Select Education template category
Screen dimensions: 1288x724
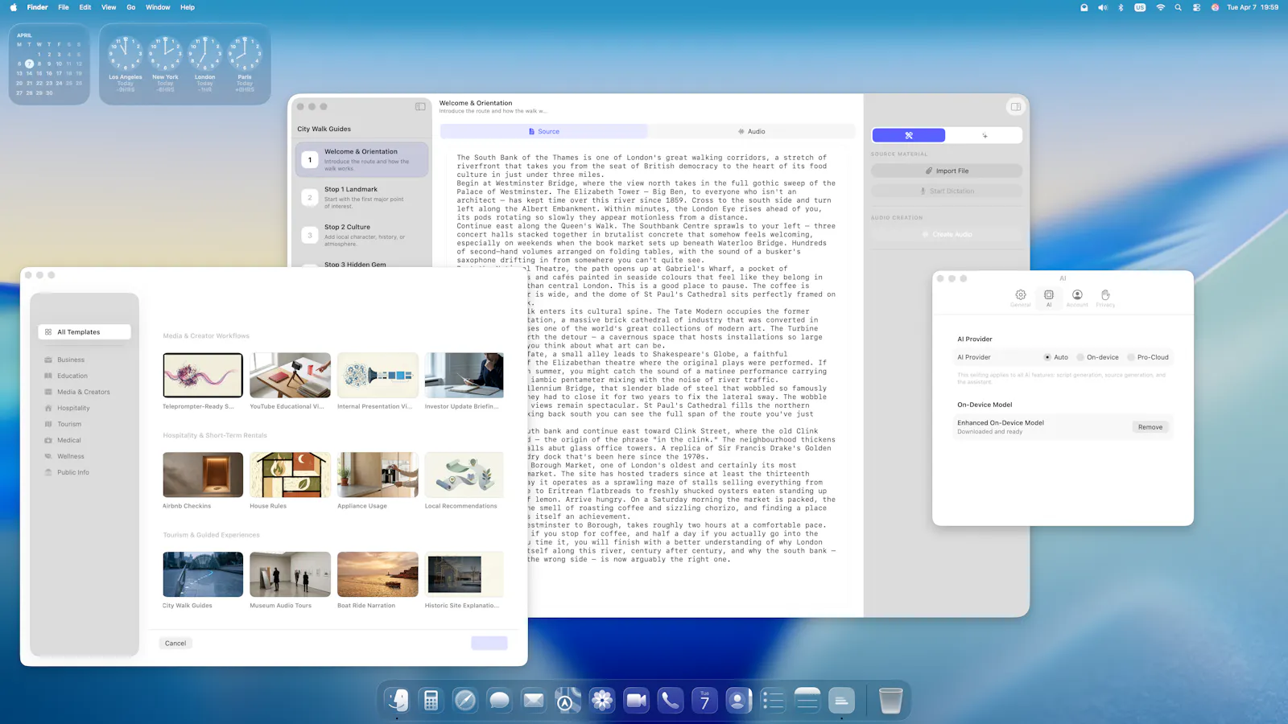point(85,376)
